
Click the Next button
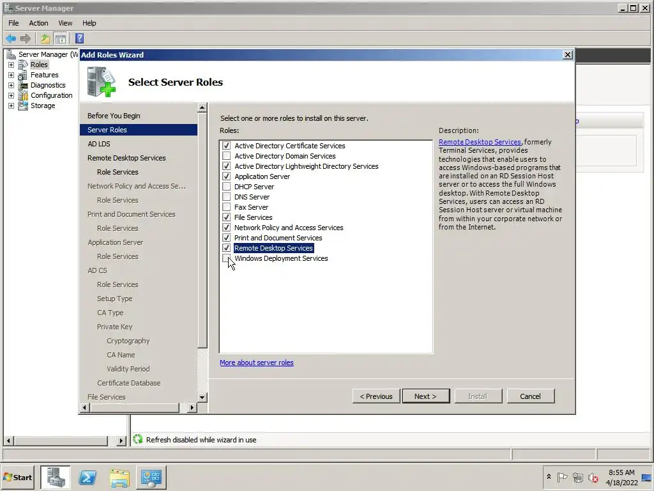pos(426,396)
